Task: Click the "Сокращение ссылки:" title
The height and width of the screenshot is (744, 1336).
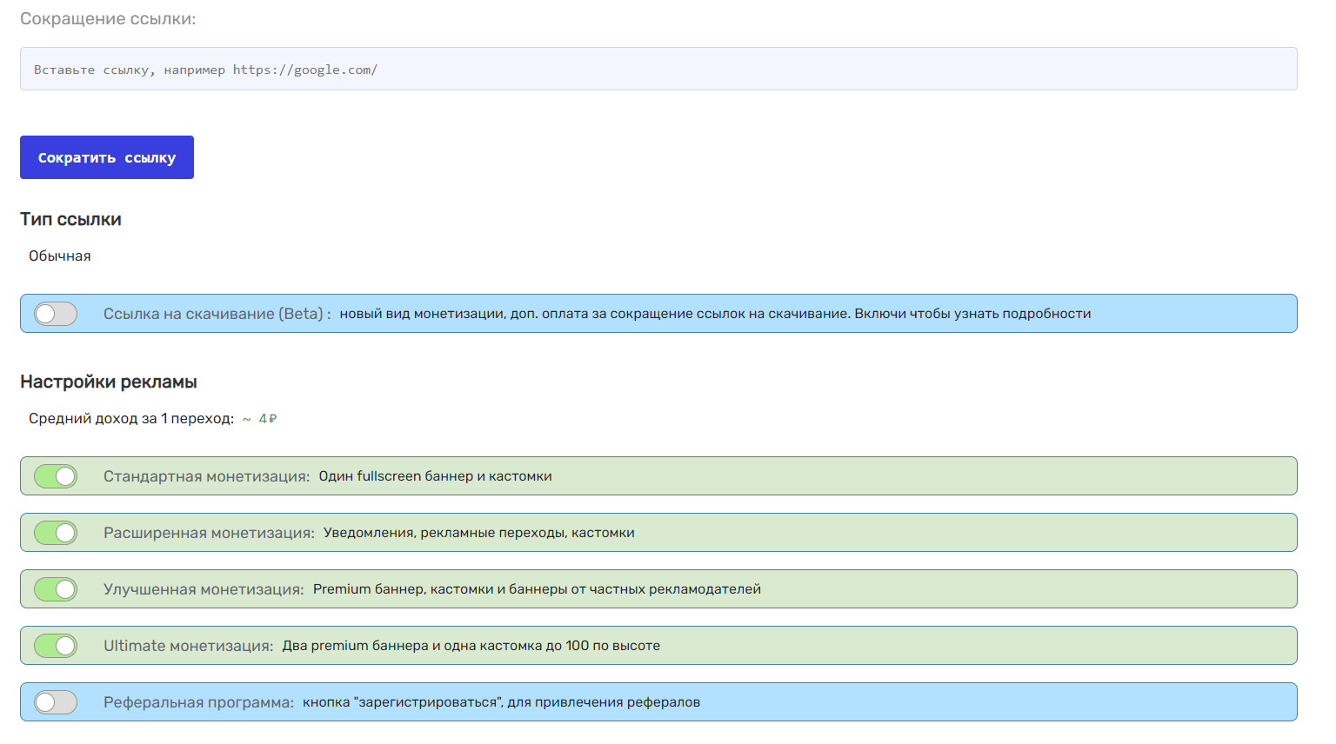Action: (108, 19)
